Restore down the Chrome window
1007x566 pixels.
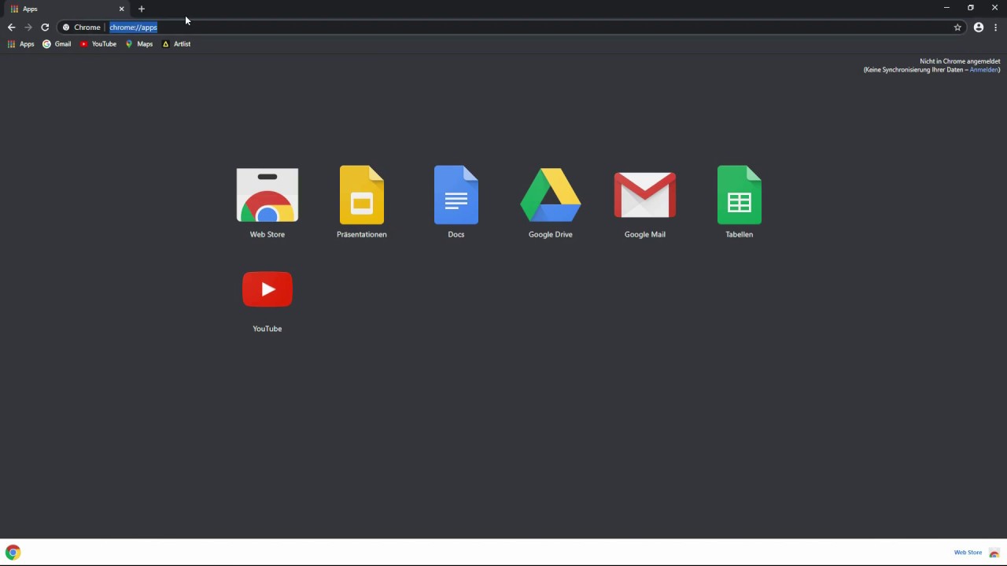(971, 8)
